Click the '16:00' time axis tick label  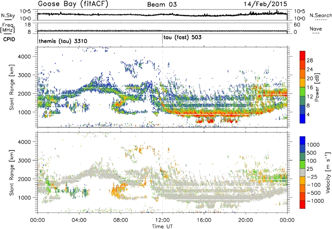point(204,220)
